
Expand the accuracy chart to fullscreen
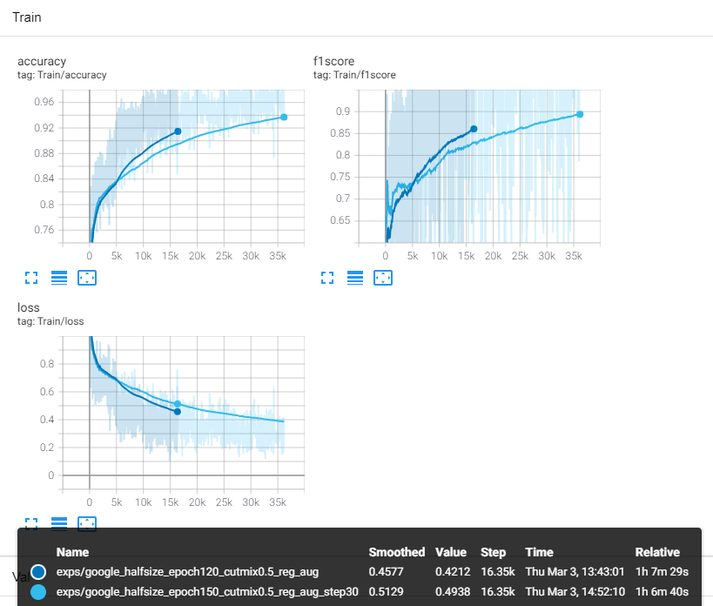[31, 278]
